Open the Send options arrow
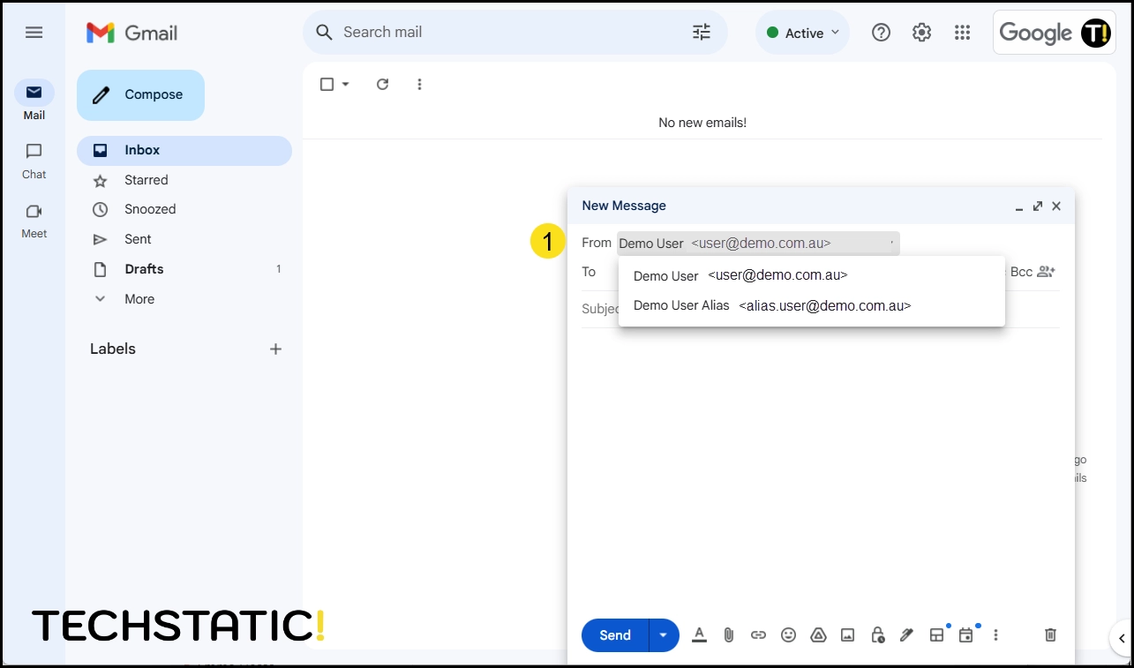Image resolution: width=1134 pixels, height=668 pixels. [x=663, y=634]
